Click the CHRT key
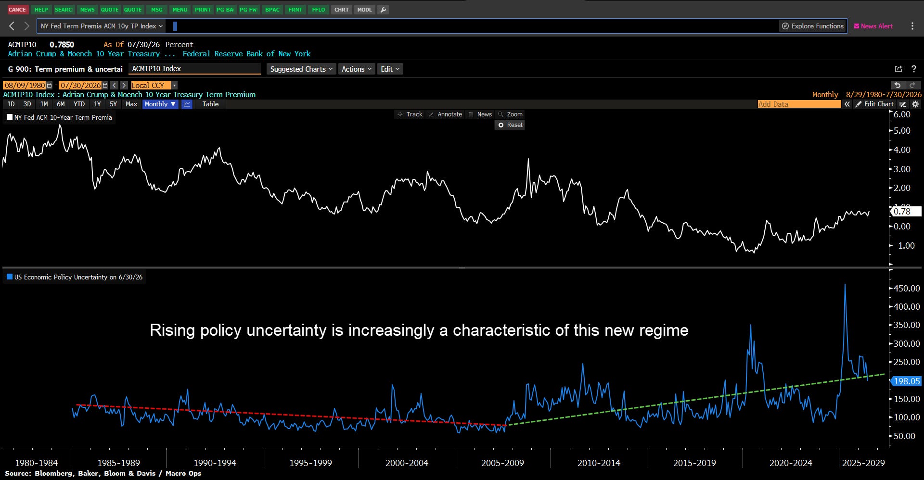This screenshot has height=480, width=924. click(x=342, y=10)
